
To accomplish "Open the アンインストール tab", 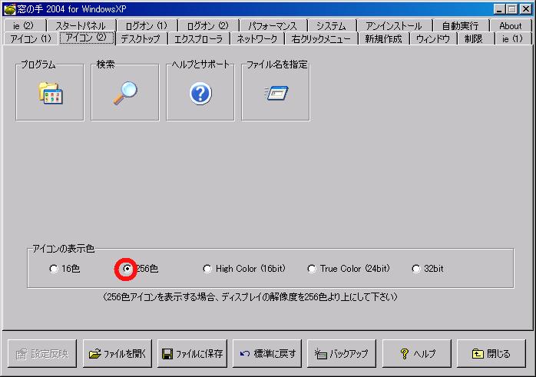I will tap(394, 26).
